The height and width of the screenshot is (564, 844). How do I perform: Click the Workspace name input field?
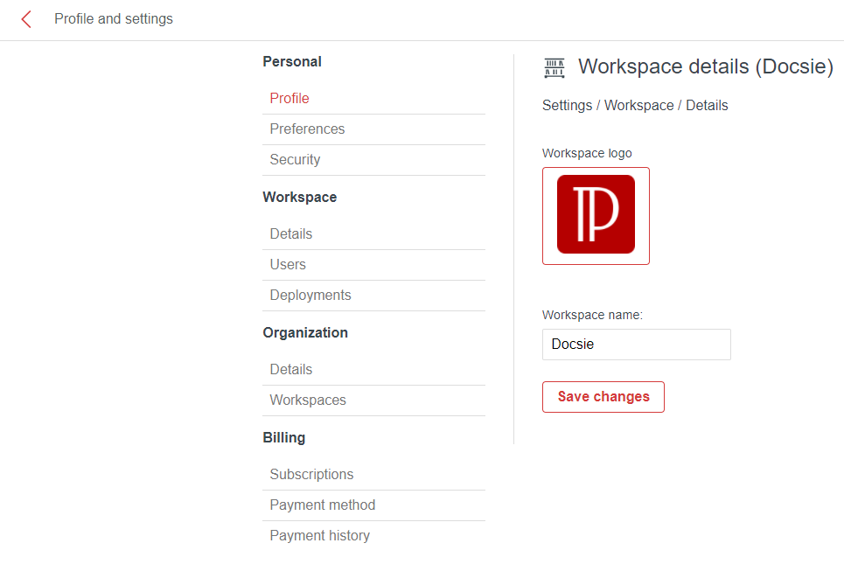(x=636, y=345)
